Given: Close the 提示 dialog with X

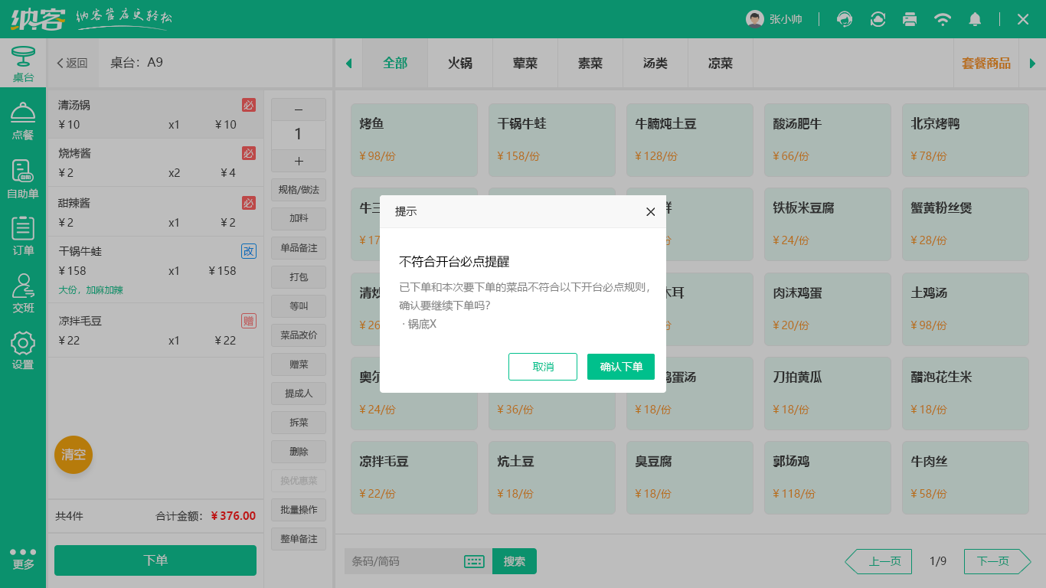Looking at the screenshot, I should (650, 212).
